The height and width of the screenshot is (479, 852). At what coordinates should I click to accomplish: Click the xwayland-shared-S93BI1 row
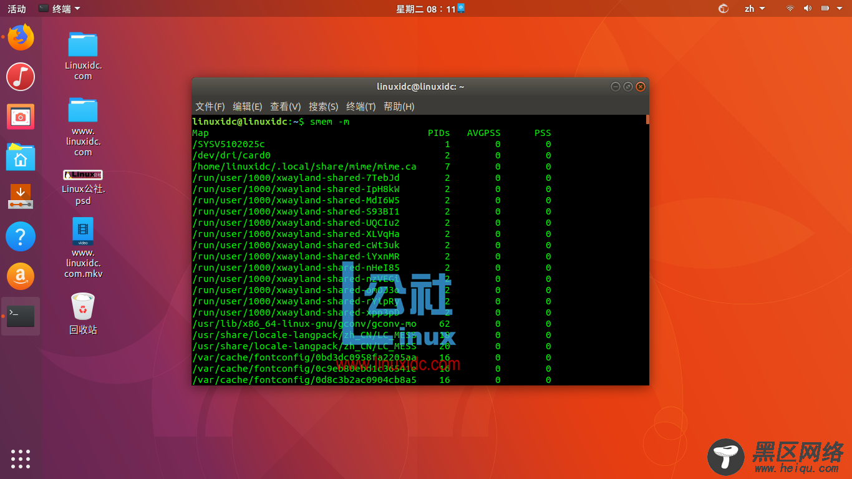coord(371,211)
